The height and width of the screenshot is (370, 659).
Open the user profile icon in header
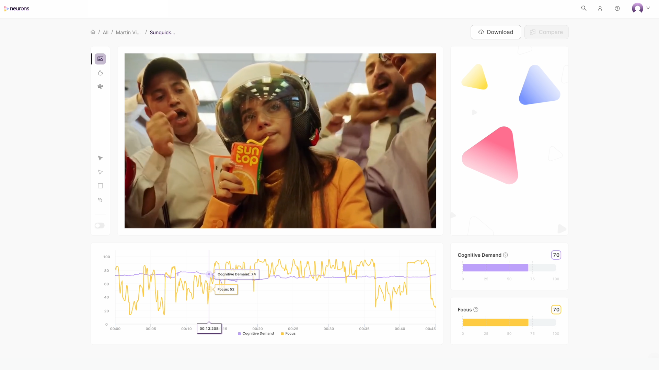[x=600, y=8]
